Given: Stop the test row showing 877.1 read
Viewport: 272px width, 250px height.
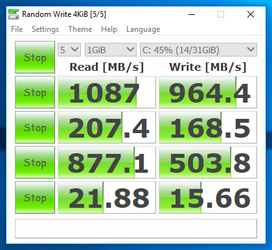Looking at the screenshot, I should pyautogui.click(x=35, y=162).
